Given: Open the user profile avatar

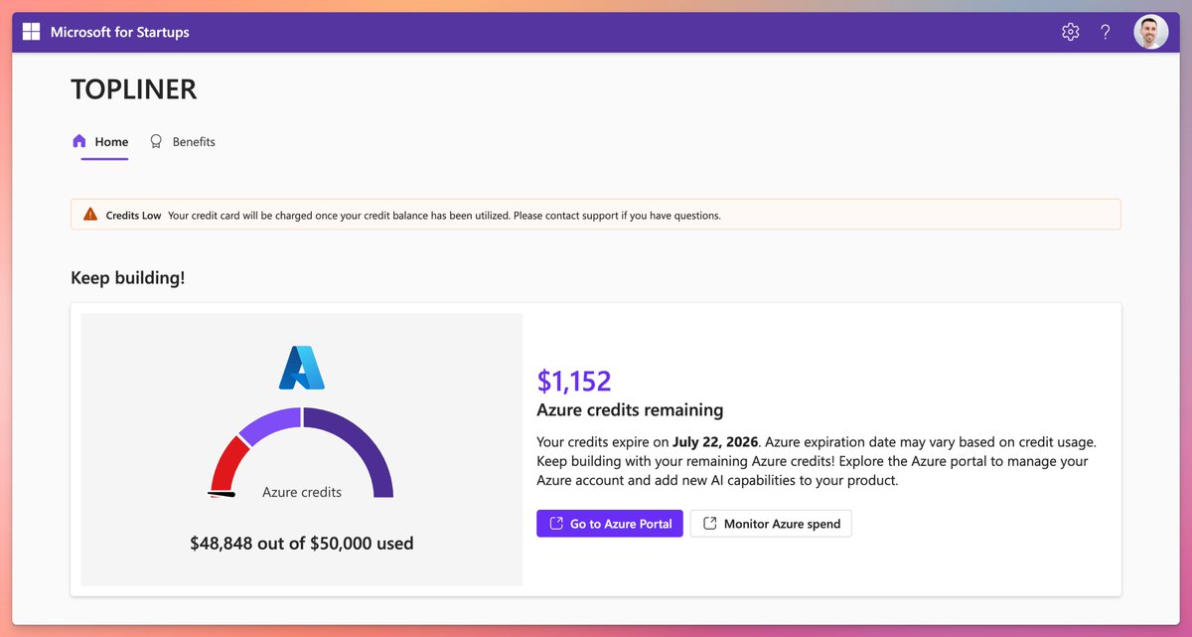Looking at the screenshot, I should click(1151, 32).
